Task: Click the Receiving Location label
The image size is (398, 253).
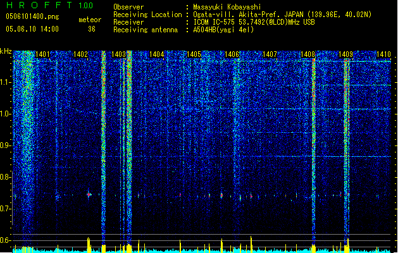Action: (147, 15)
